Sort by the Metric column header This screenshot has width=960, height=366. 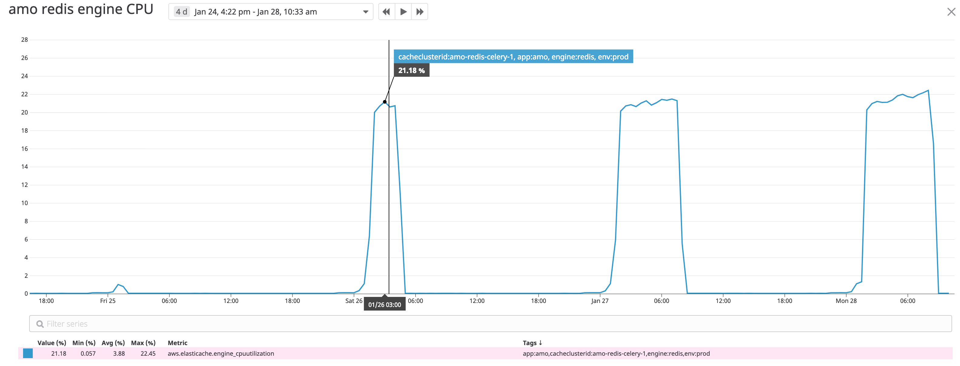(x=177, y=343)
